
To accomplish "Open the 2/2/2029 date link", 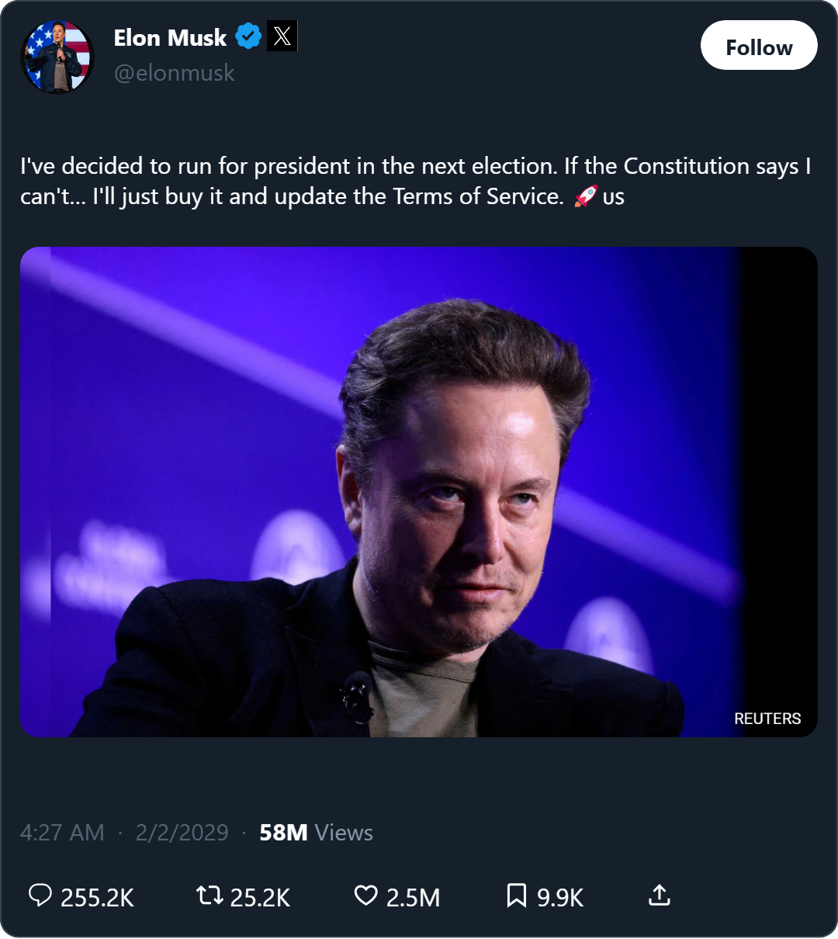I will pyautogui.click(x=182, y=832).
